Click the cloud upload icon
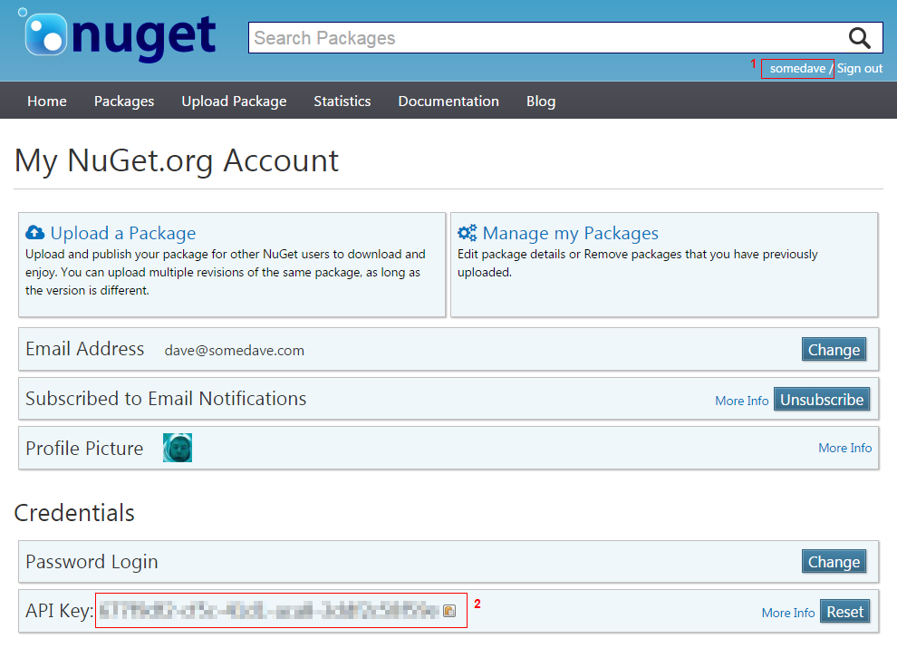The image size is (897, 648). click(x=35, y=232)
